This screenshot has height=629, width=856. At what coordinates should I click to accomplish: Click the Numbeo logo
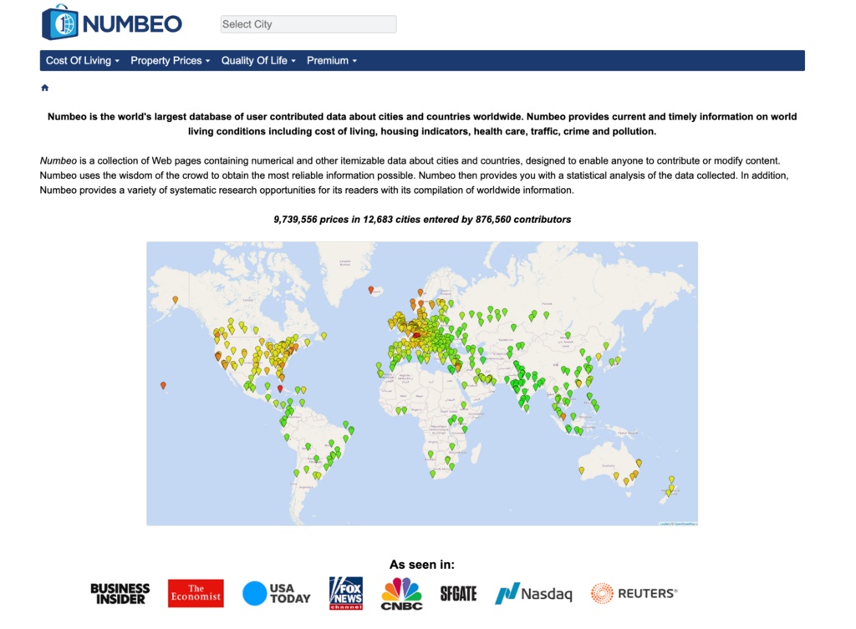tap(112, 23)
